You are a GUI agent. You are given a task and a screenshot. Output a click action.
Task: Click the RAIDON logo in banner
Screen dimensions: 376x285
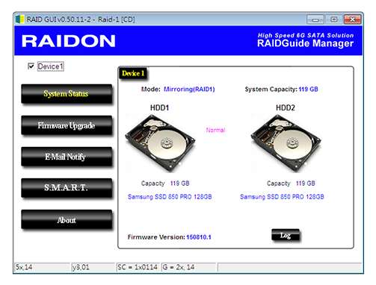click(69, 41)
